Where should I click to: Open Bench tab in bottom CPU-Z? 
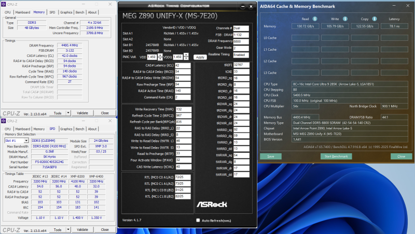[x=80, y=129]
